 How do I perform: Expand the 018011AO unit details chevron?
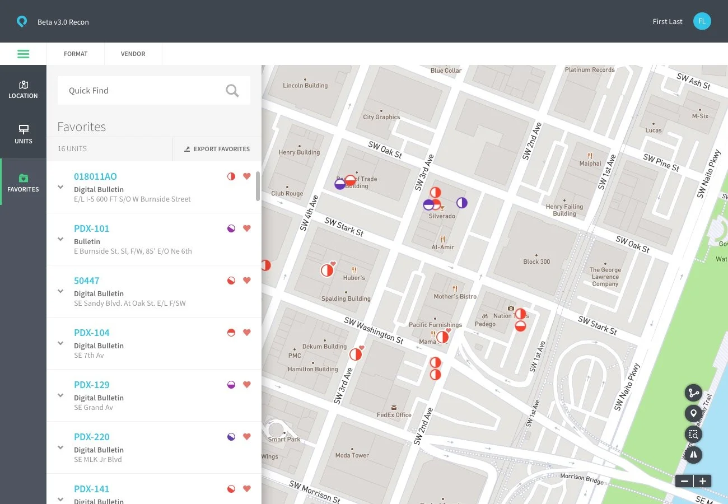tap(60, 187)
